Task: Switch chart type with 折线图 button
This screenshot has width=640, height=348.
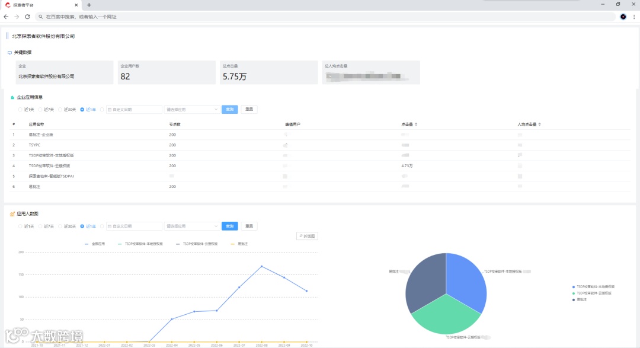Action: 307,236
